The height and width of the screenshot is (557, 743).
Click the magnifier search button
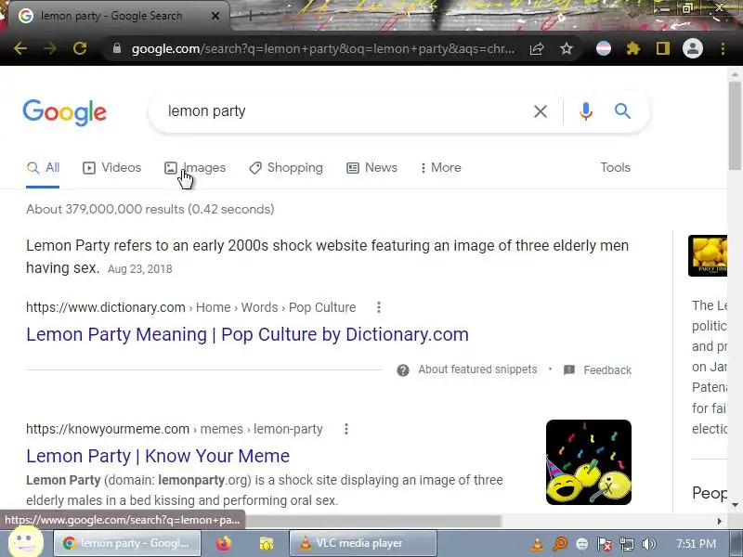pos(622,111)
